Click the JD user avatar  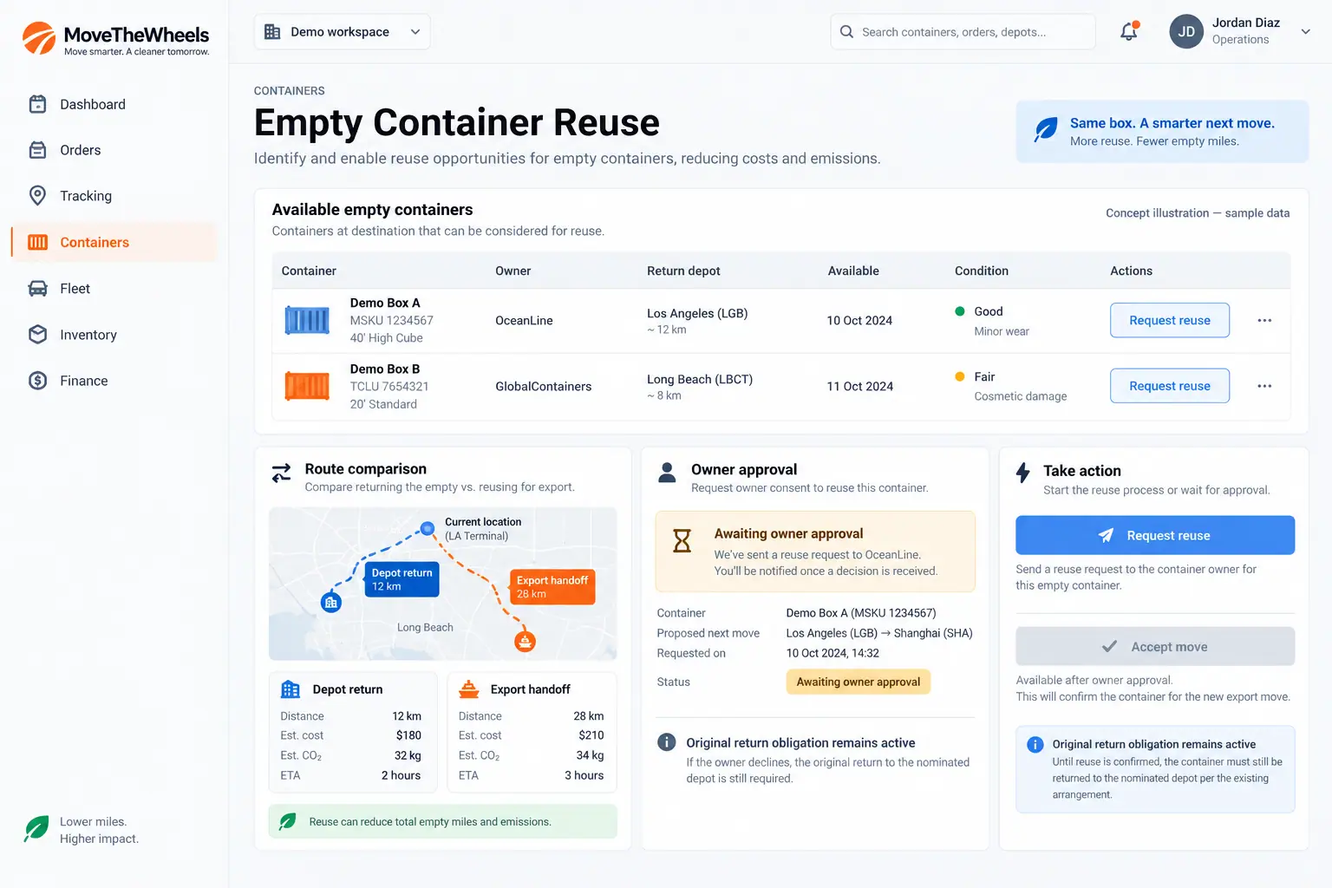[1186, 31]
